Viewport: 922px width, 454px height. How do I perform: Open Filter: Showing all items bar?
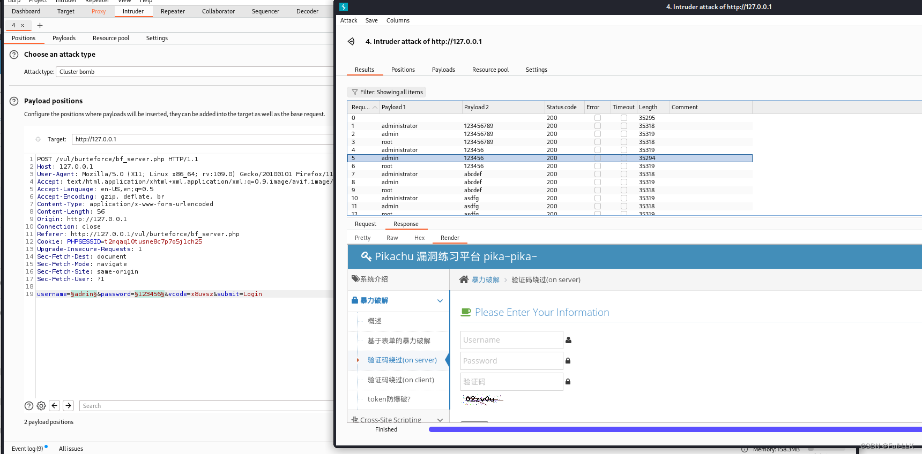[386, 92]
